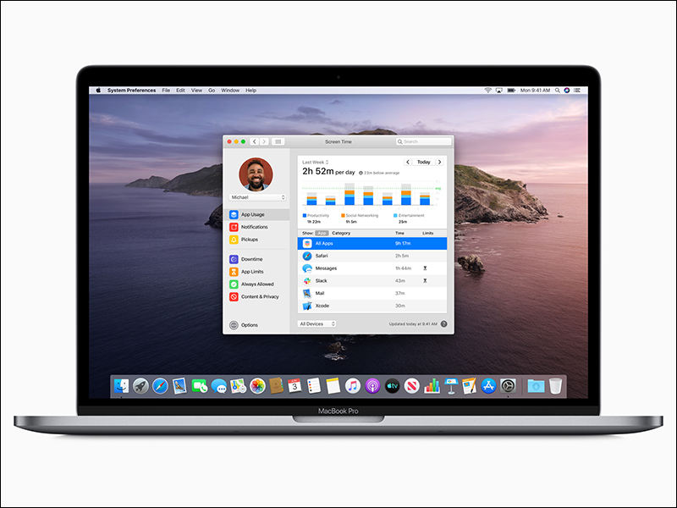The image size is (677, 508).
Task: Open Pages from the Dock
Action: click(470, 386)
